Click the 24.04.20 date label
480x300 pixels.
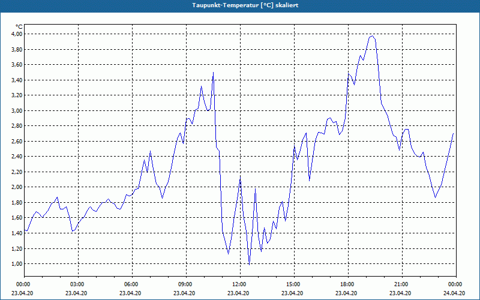pos(454,293)
